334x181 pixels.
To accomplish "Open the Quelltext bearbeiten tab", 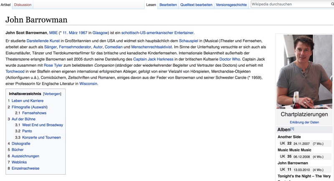I will (x=196, y=5).
